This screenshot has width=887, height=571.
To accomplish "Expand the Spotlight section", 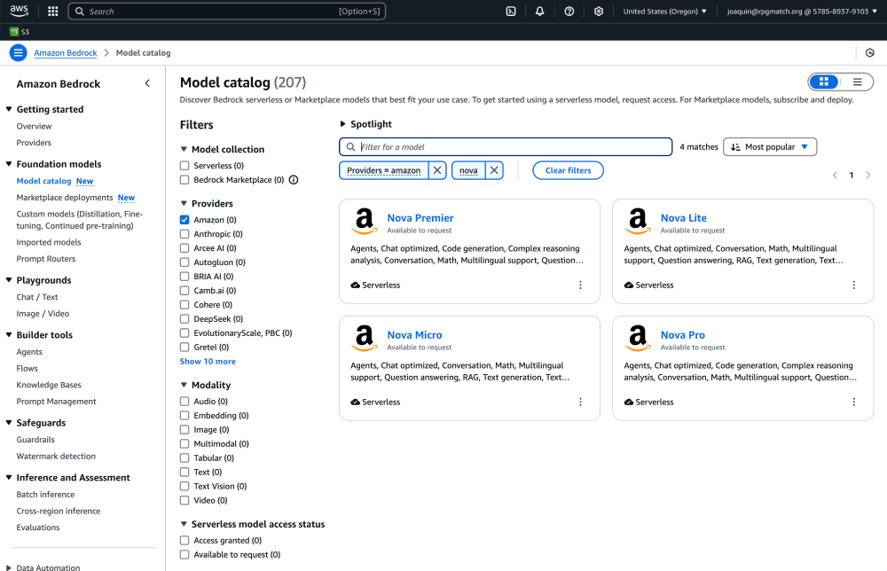I will click(365, 124).
